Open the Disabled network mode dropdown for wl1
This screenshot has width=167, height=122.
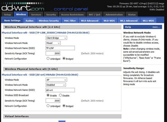(56, 85)
